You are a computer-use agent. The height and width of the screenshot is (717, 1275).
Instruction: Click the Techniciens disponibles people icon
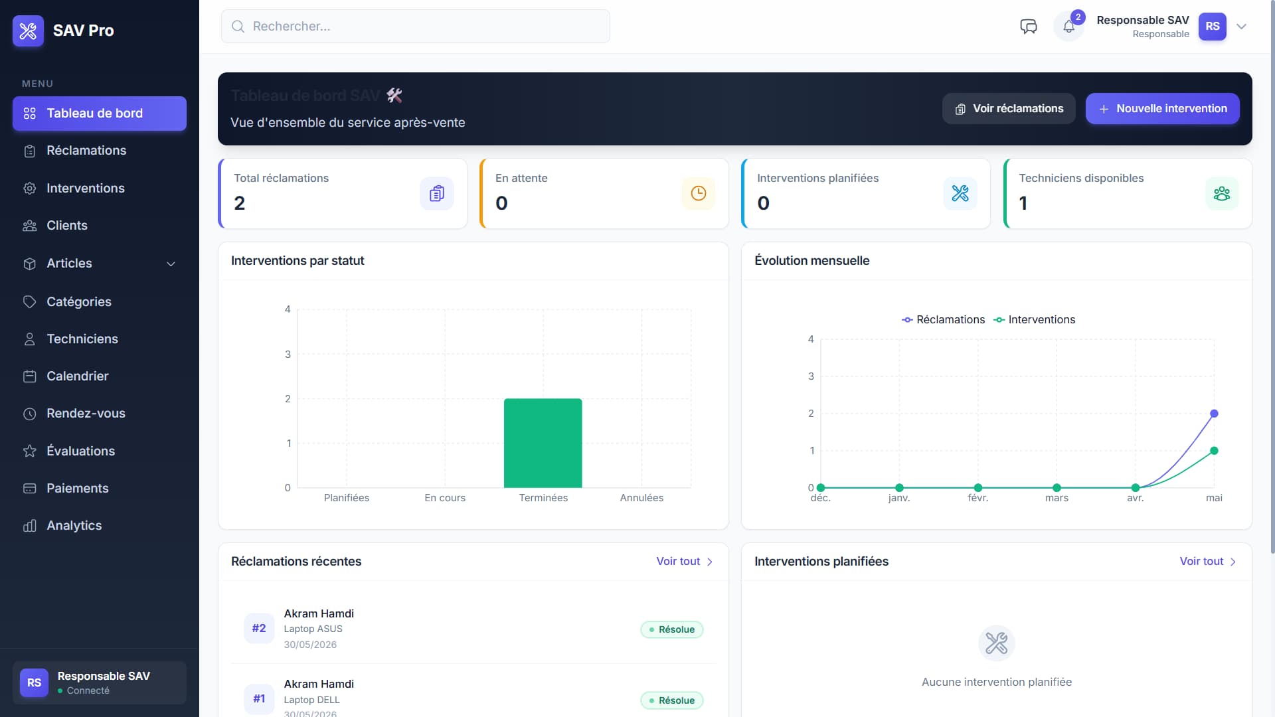click(1221, 193)
